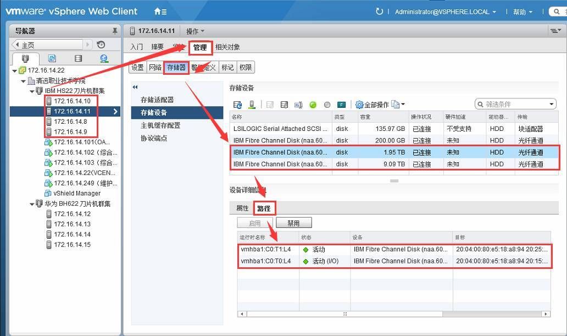Select 存储适配器 in the side menu
This screenshot has height=336, width=567.
coord(177,100)
